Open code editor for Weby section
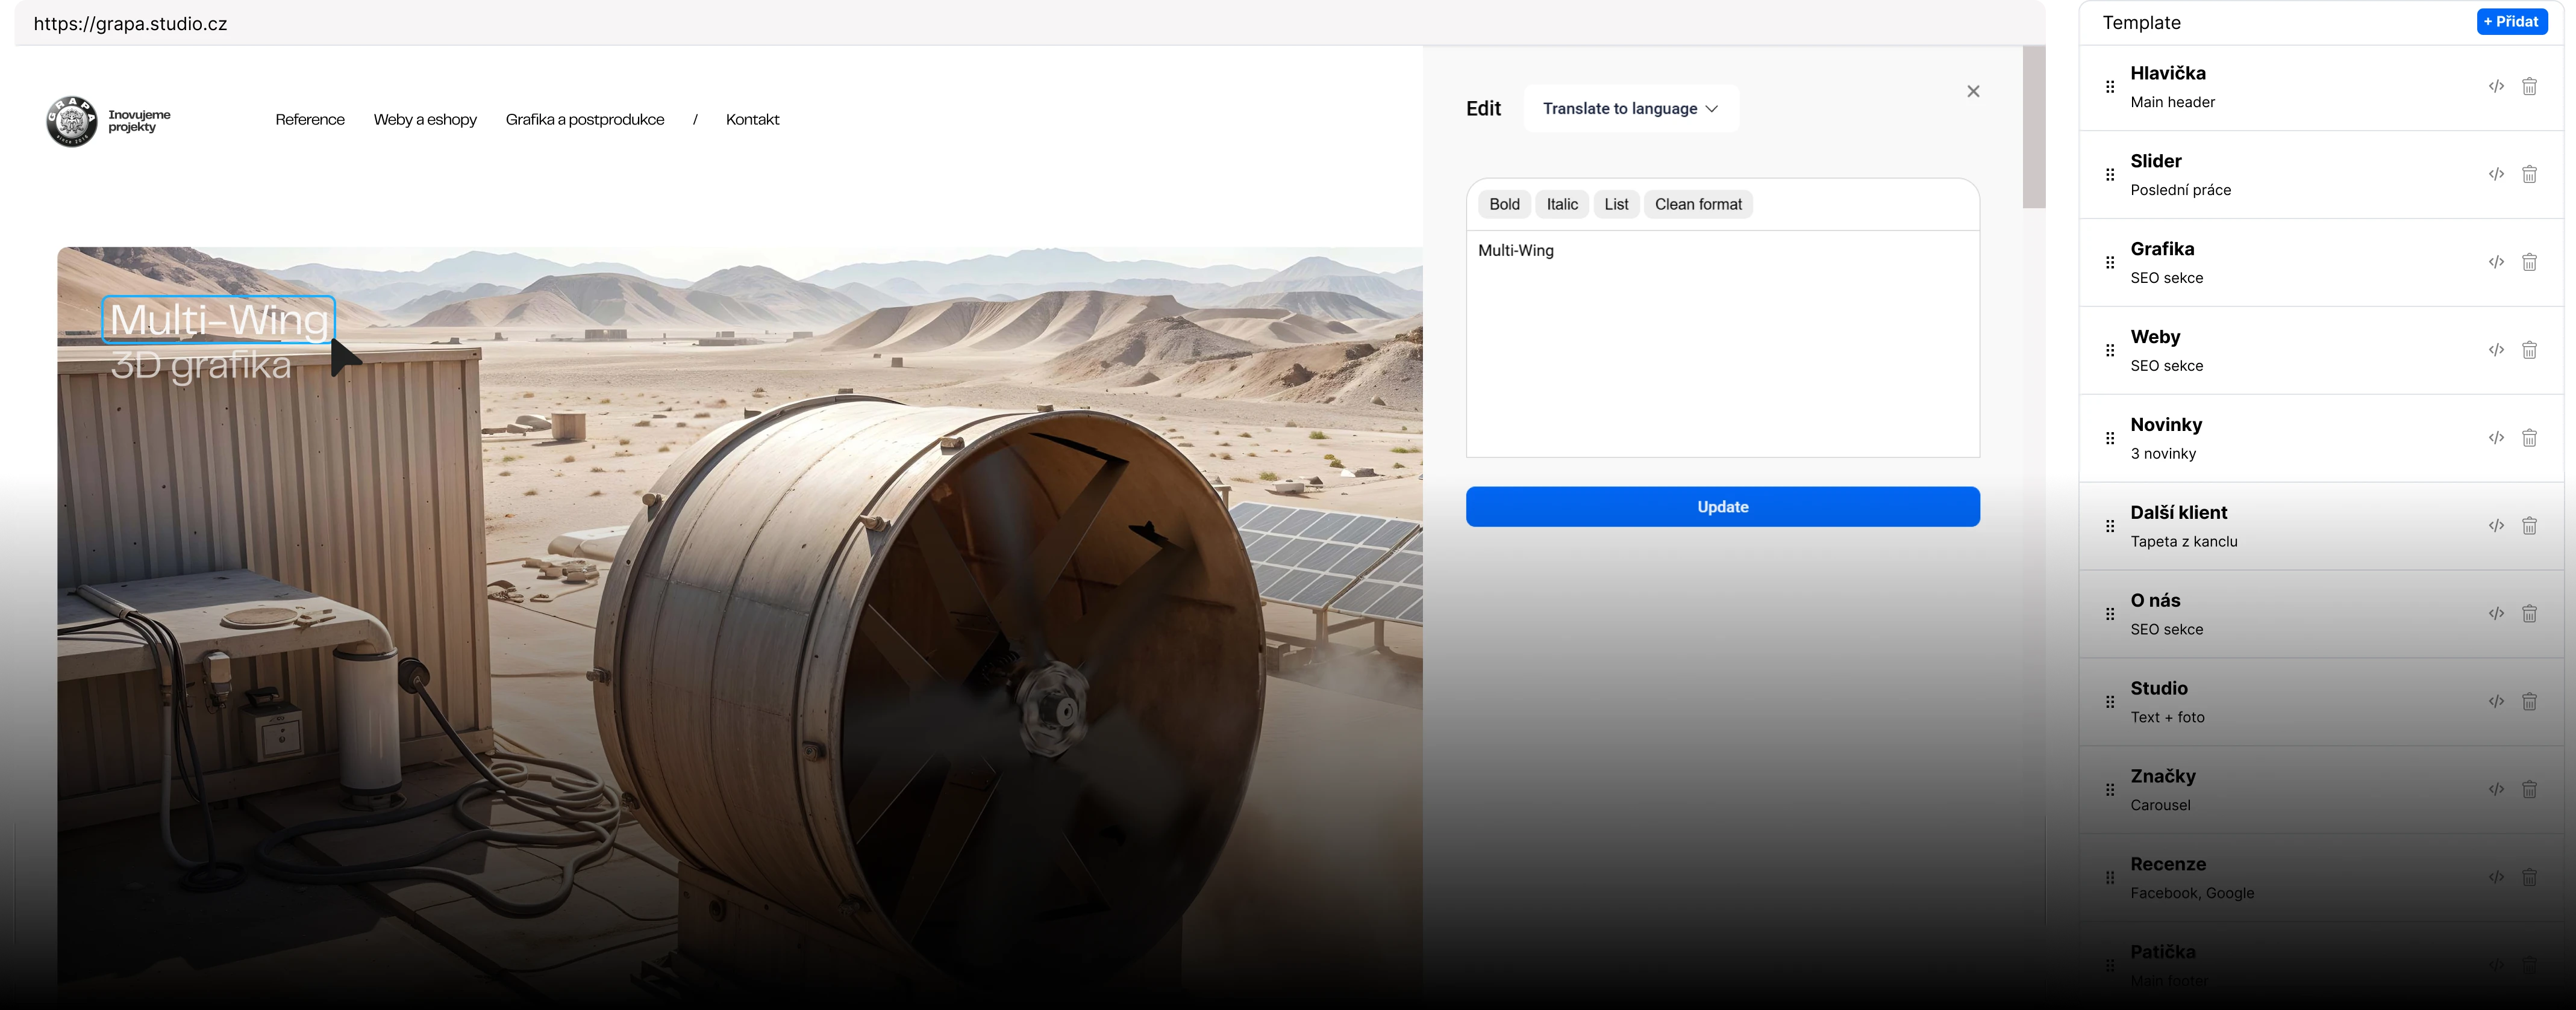This screenshot has height=1010, width=2576. click(2496, 351)
